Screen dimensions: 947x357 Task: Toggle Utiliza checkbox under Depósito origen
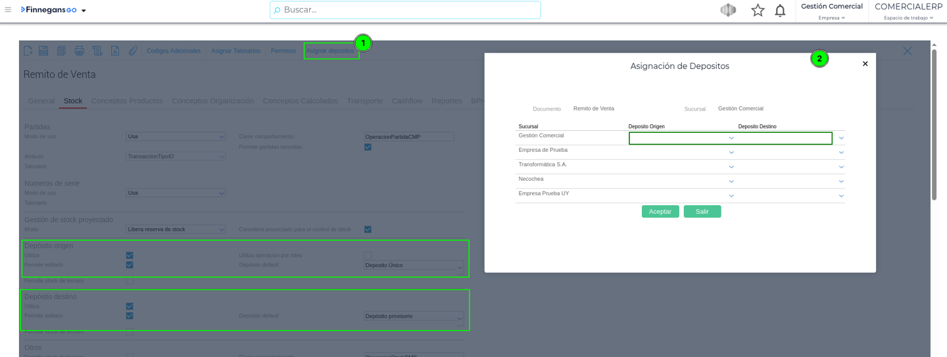coord(130,255)
